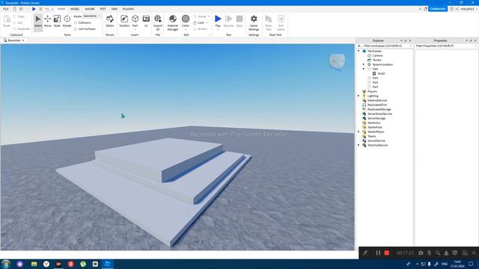The height and width of the screenshot is (269, 479).
Task: Collapse the Workspace tree node
Action: click(x=359, y=51)
